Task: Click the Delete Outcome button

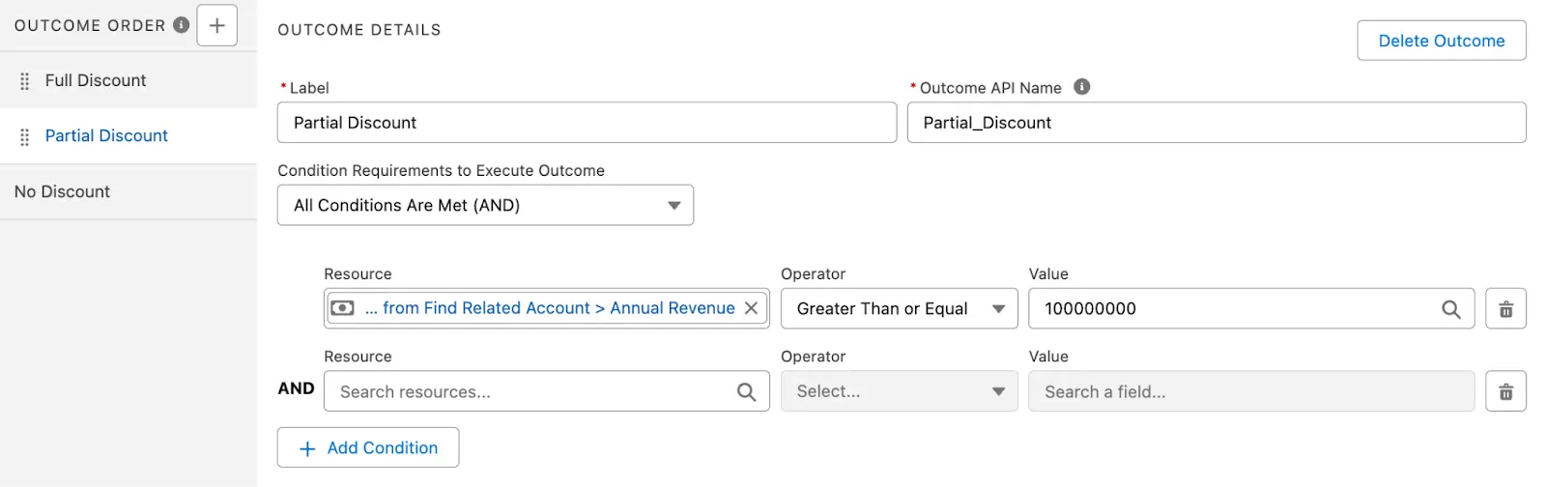Action: pyautogui.click(x=1441, y=41)
